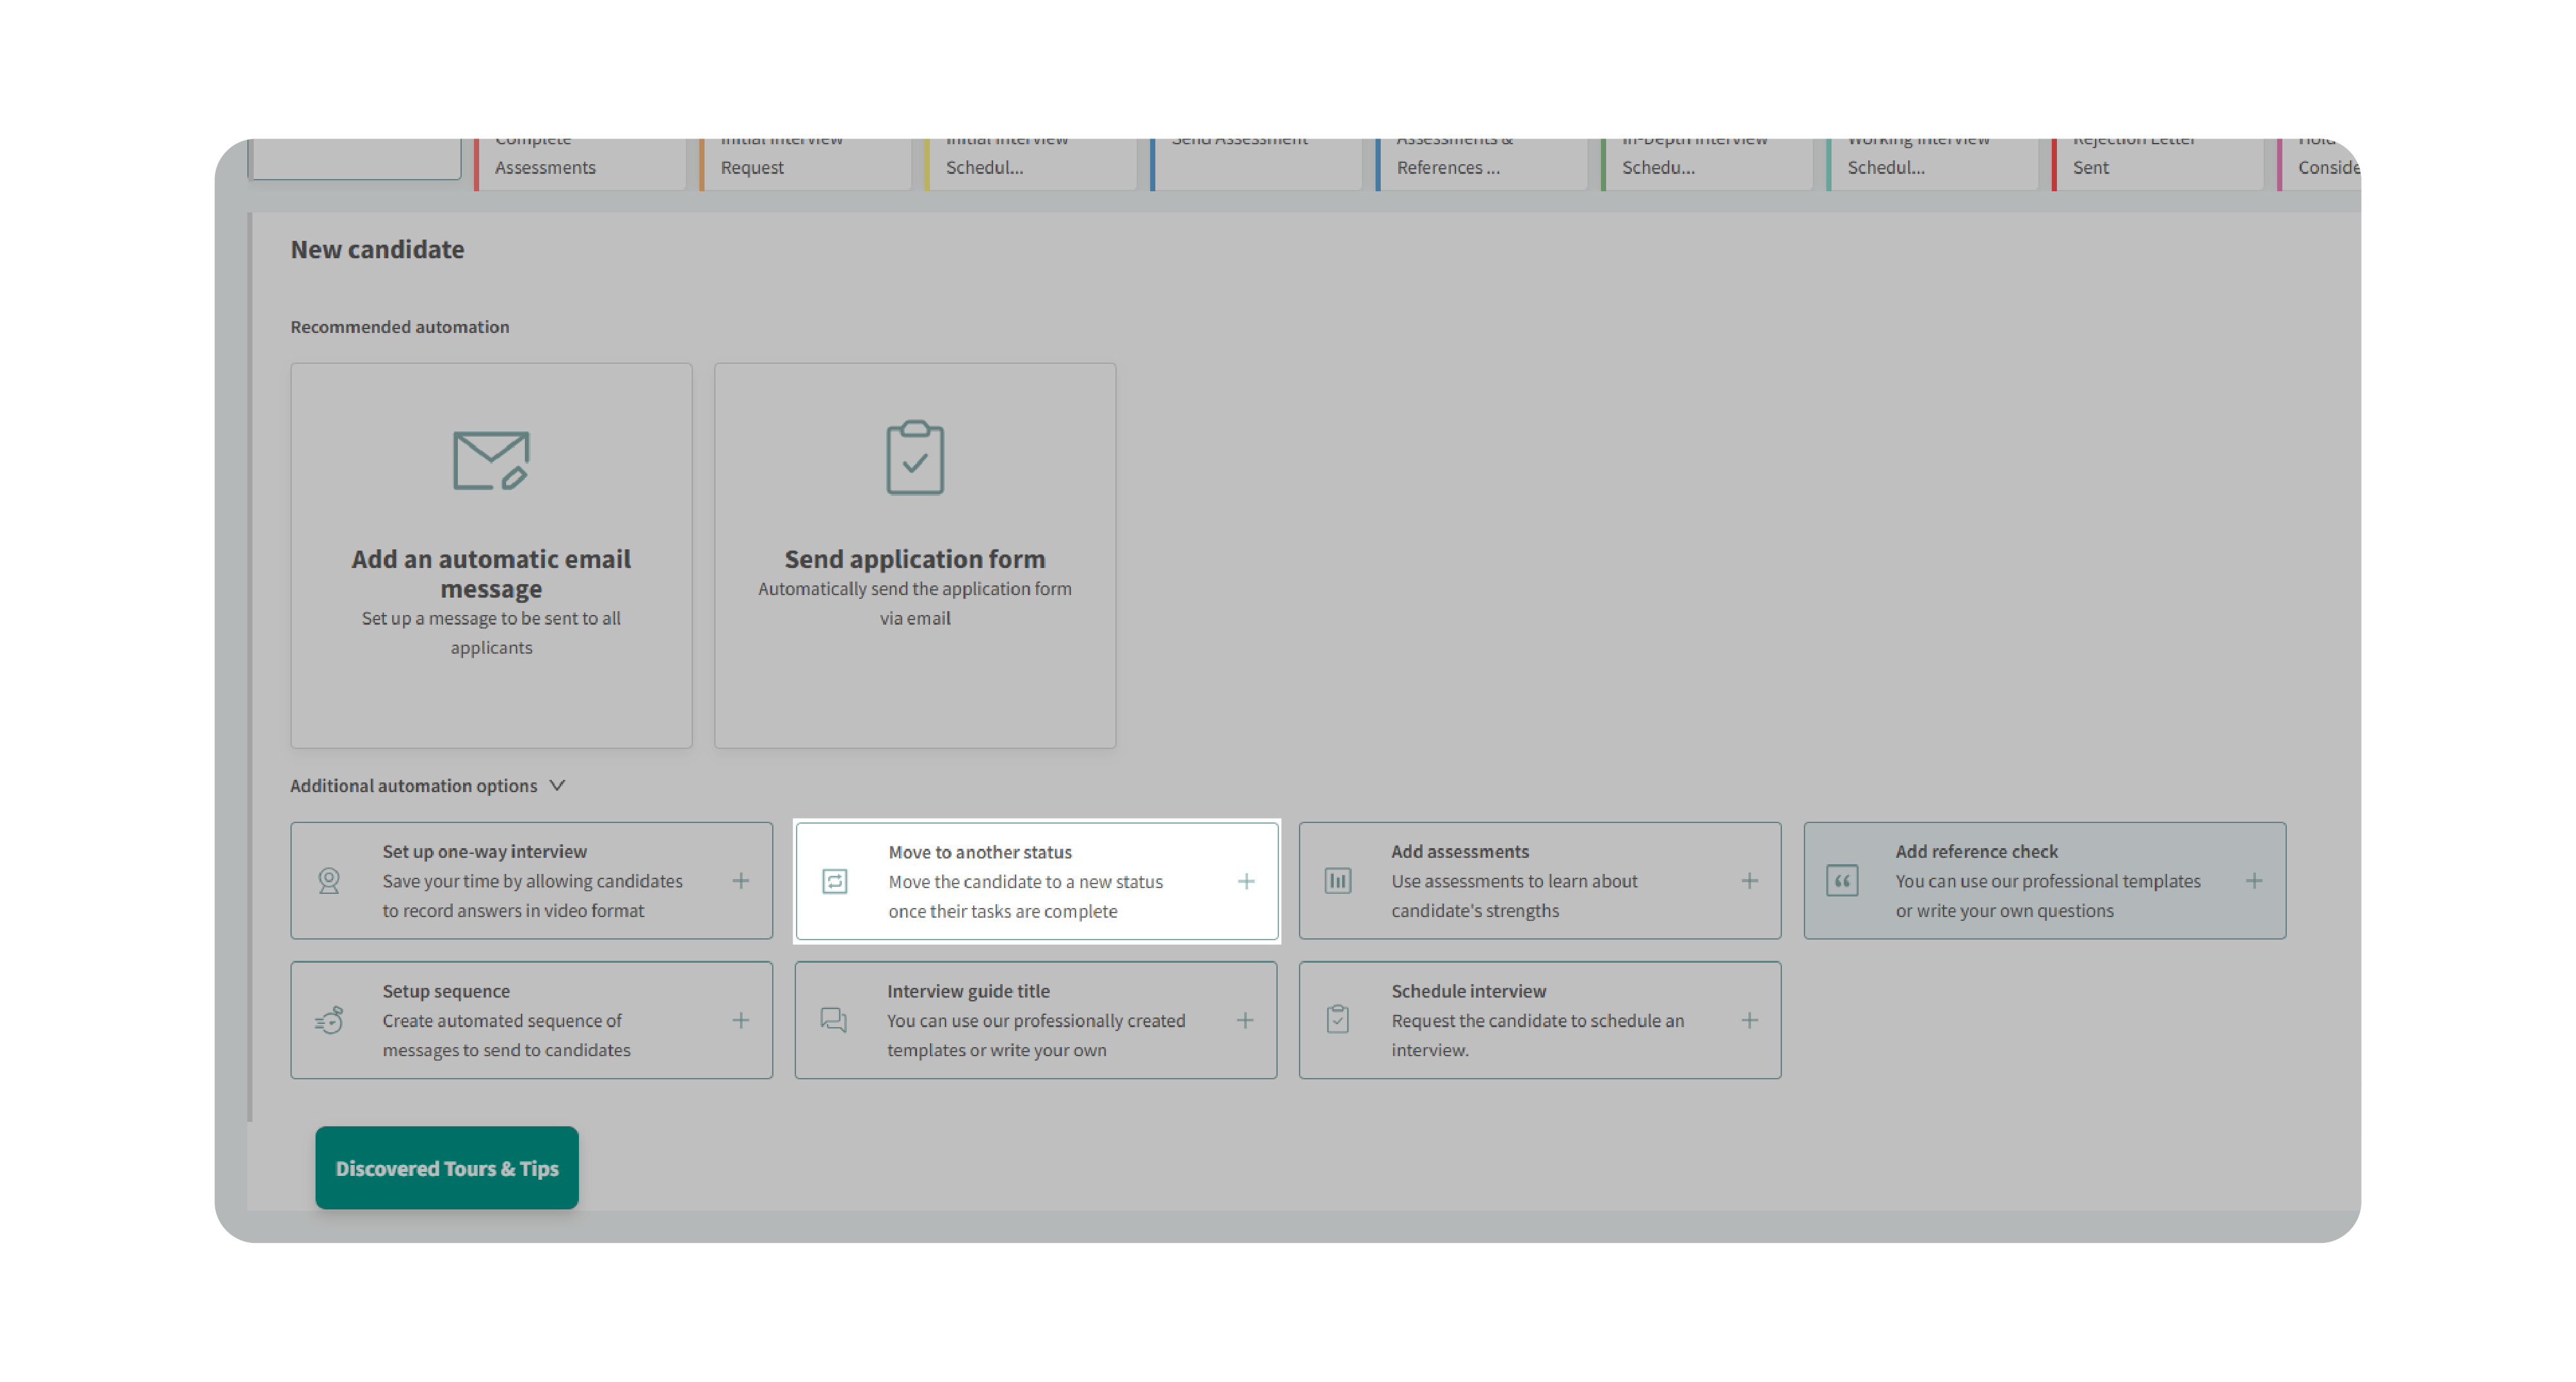Click the one-way interview webcam icon
This screenshot has width=2576, height=1382.
[x=329, y=881]
